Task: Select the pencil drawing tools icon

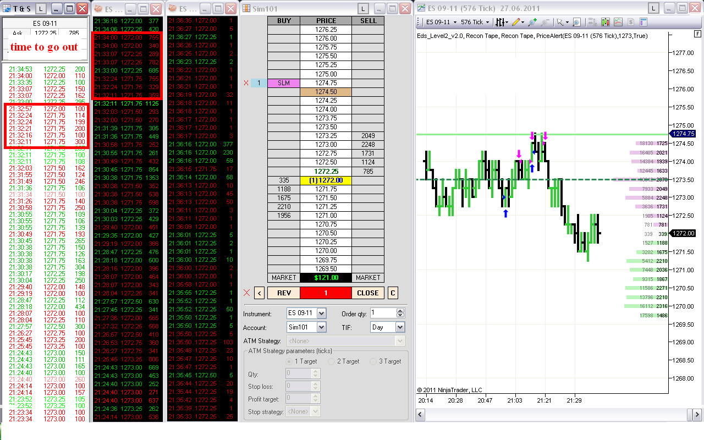Action: [517, 22]
